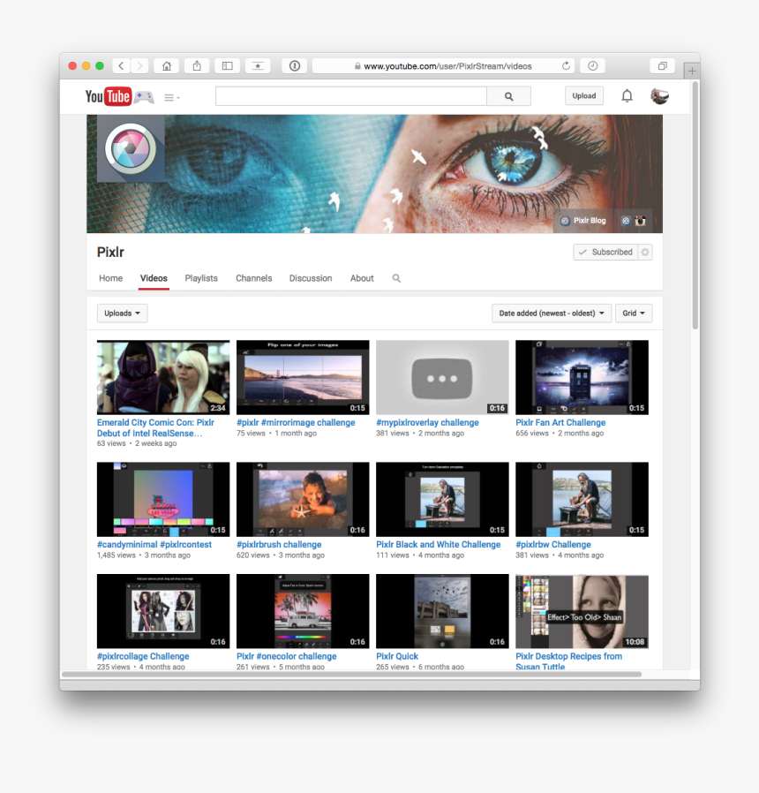The width and height of the screenshot is (759, 793).
Task: Play the Pixlr Quick building thumbnail
Action: pos(442,611)
